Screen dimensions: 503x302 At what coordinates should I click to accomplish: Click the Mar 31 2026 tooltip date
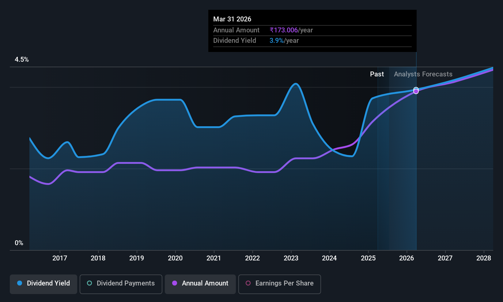click(x=232, y=19)
